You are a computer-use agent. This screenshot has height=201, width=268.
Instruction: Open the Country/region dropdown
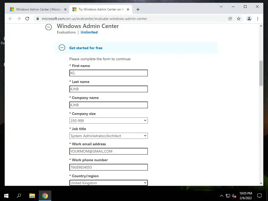[109, 183]
